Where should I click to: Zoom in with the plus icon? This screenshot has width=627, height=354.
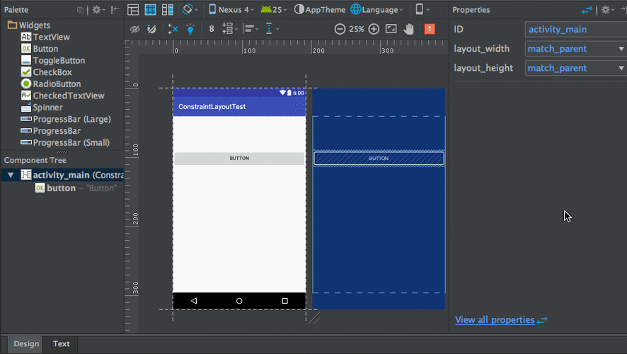(374, 29)
